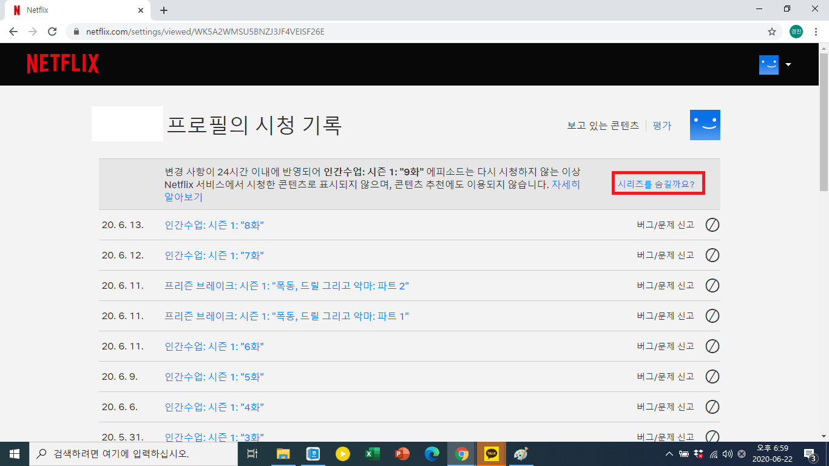Open 프리즌 브레이크 "파트 1" title link
This screenshot has height=466, width=829.
(286, 316)
